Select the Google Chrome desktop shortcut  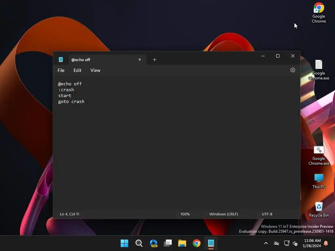[319, 13]
